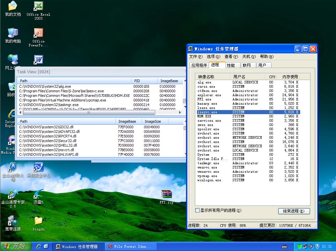The image size is (336, 251).
Task: Sort processes by CPU column header
Action: pyautogui.click(x=272, y=77)
